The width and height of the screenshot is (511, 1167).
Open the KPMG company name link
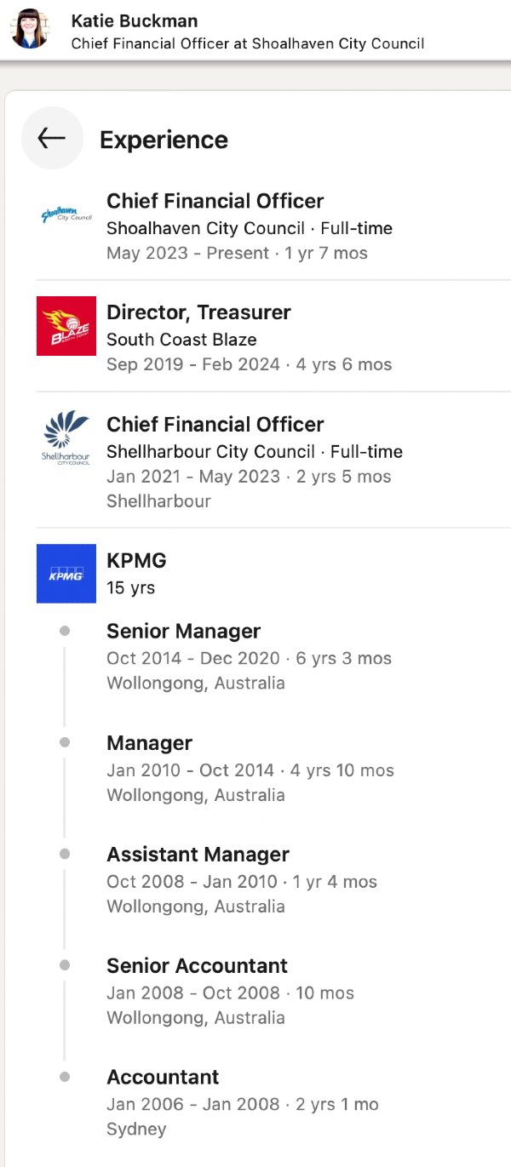[x=136, y=561]
